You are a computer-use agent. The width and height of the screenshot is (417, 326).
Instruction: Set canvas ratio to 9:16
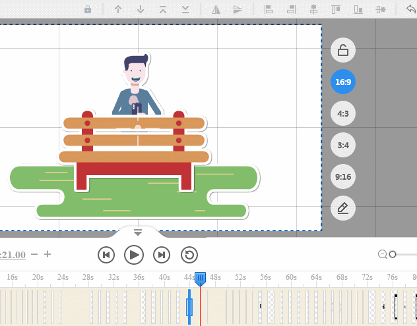343,177
